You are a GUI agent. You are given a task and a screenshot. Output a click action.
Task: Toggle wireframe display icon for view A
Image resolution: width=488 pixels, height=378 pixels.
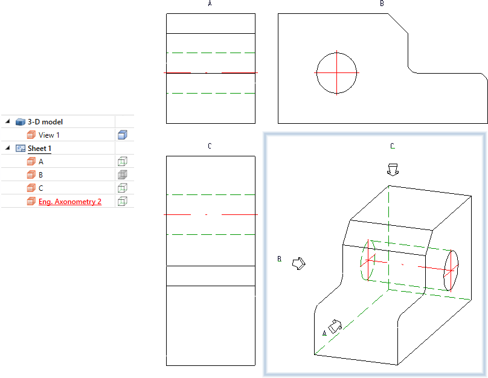(123, 161)
